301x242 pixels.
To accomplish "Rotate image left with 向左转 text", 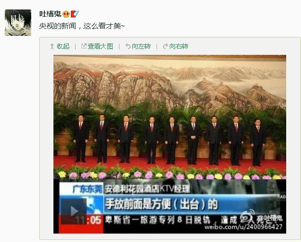I will coord(141,46).
